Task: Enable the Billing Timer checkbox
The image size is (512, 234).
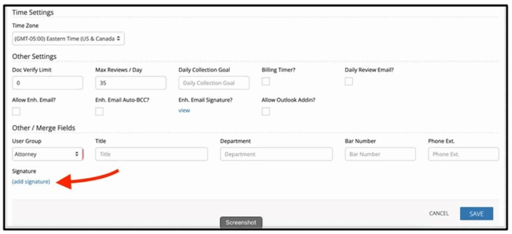Action: pyautogui.click(x=266, y=81)
